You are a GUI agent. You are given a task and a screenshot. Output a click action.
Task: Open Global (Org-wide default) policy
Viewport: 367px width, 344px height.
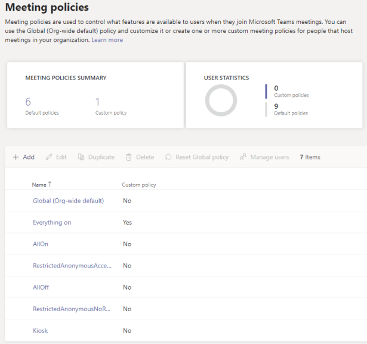click(x=68, y=201)
